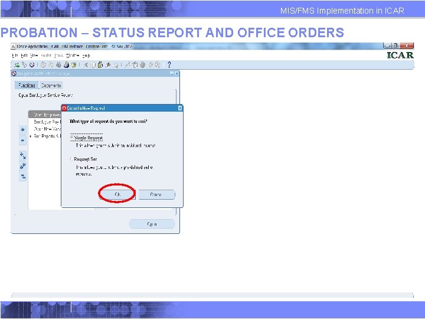Click the Attachments paperclip toolbar icon

[x=150, y=65]
